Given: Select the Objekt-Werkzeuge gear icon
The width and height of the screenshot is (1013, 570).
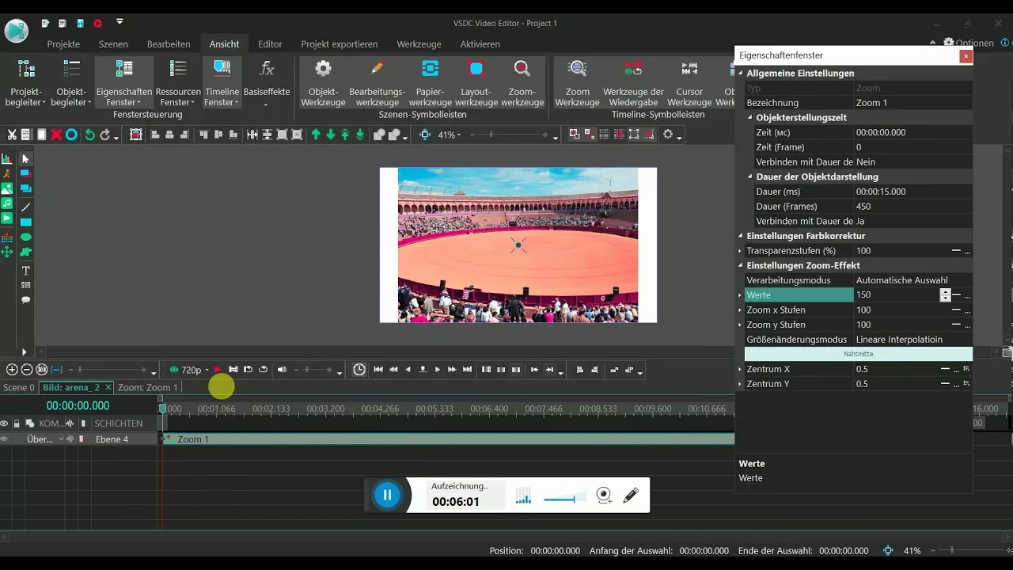Looking at the screenshot, I should [323, 70].
